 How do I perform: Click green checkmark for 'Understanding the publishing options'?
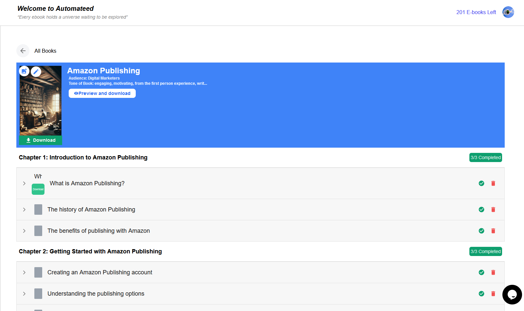click(481, 294)
